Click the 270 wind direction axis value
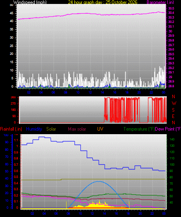The width and height of the screenshot is (181, 217). (x=13, y=104)
